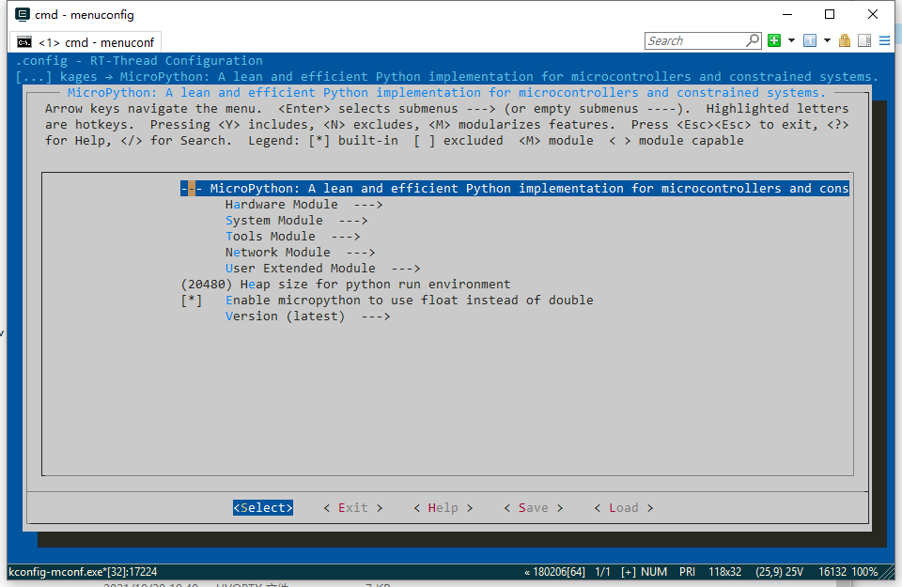The width and height of the screenshot is (902, 587).
Task: Click the NUM lock indicator in status bar
Action: click(654, 572)
